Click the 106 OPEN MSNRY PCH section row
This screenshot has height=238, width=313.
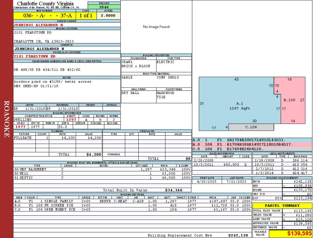coord(133,209)
